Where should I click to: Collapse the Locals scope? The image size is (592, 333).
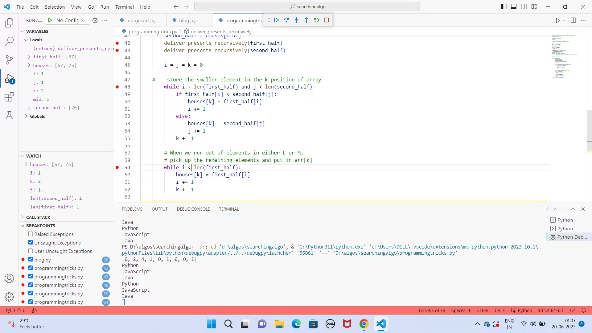point(26,40)
